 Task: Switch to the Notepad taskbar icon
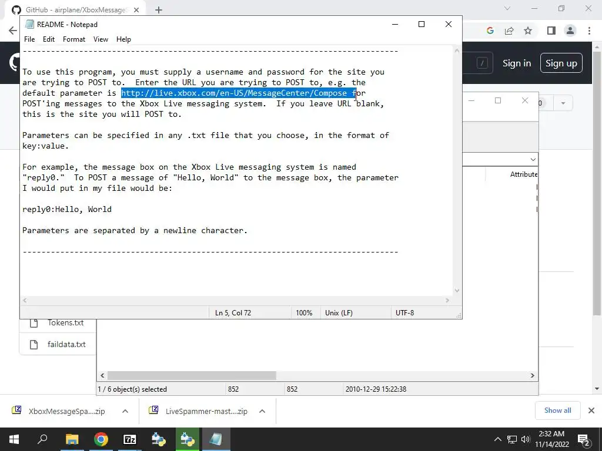(216, 439)
